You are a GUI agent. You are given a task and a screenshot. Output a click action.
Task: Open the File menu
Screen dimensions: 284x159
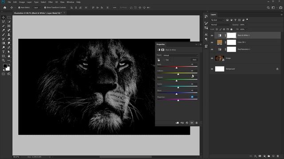(9, 2)
